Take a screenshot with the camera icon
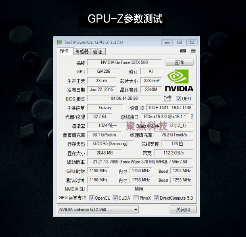 pos(183,51)
